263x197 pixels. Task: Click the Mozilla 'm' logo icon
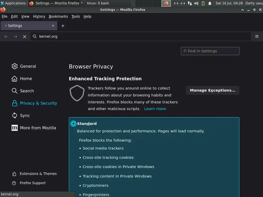[15, 128]
